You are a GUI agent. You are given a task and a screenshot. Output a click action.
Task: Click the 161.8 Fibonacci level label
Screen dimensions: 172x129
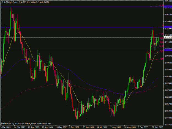[x=161, y=6]
